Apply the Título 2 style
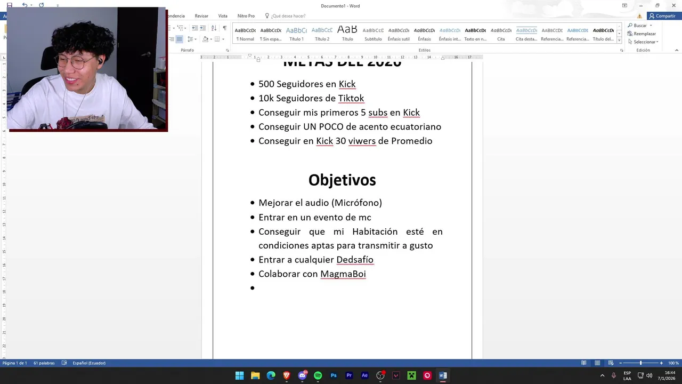The width and height of the screenshot is (682, 384). (322, 34)
